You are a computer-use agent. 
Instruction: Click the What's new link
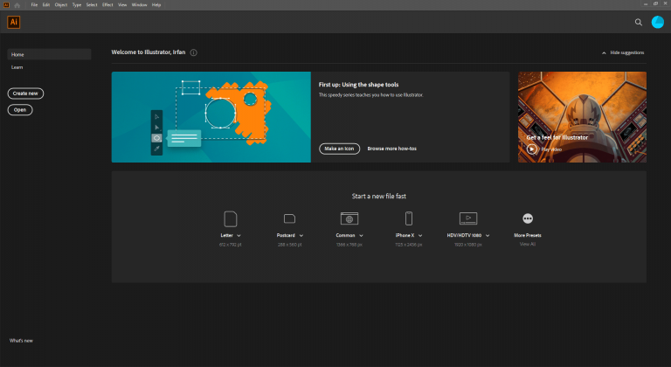point(21,341)
